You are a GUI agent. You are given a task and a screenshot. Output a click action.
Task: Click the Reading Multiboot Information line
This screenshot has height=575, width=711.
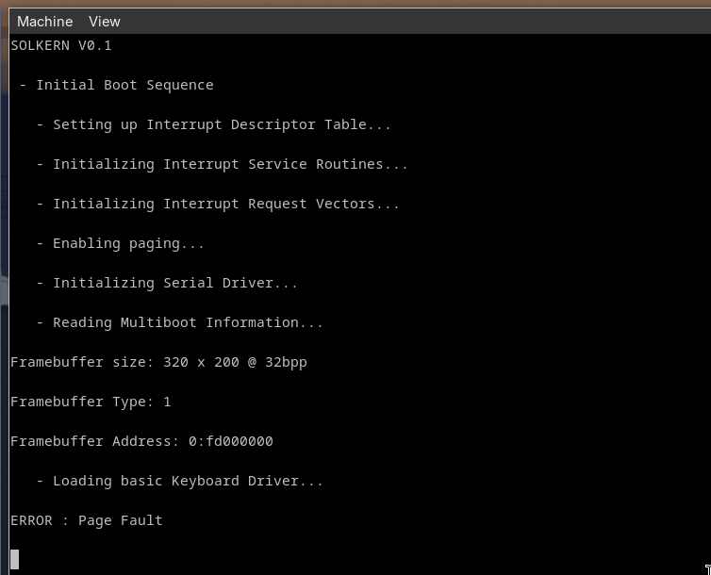click(179, 322)
